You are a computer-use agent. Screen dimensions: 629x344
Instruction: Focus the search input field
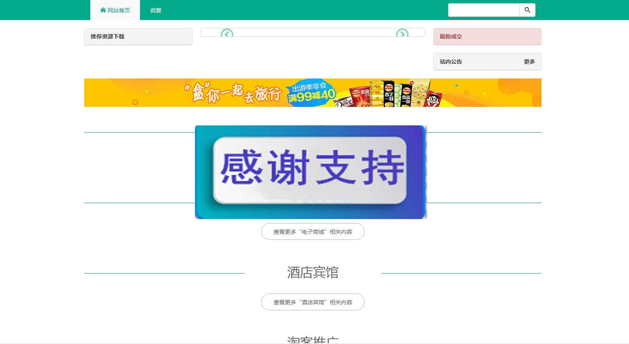click(x=484, y=10)
